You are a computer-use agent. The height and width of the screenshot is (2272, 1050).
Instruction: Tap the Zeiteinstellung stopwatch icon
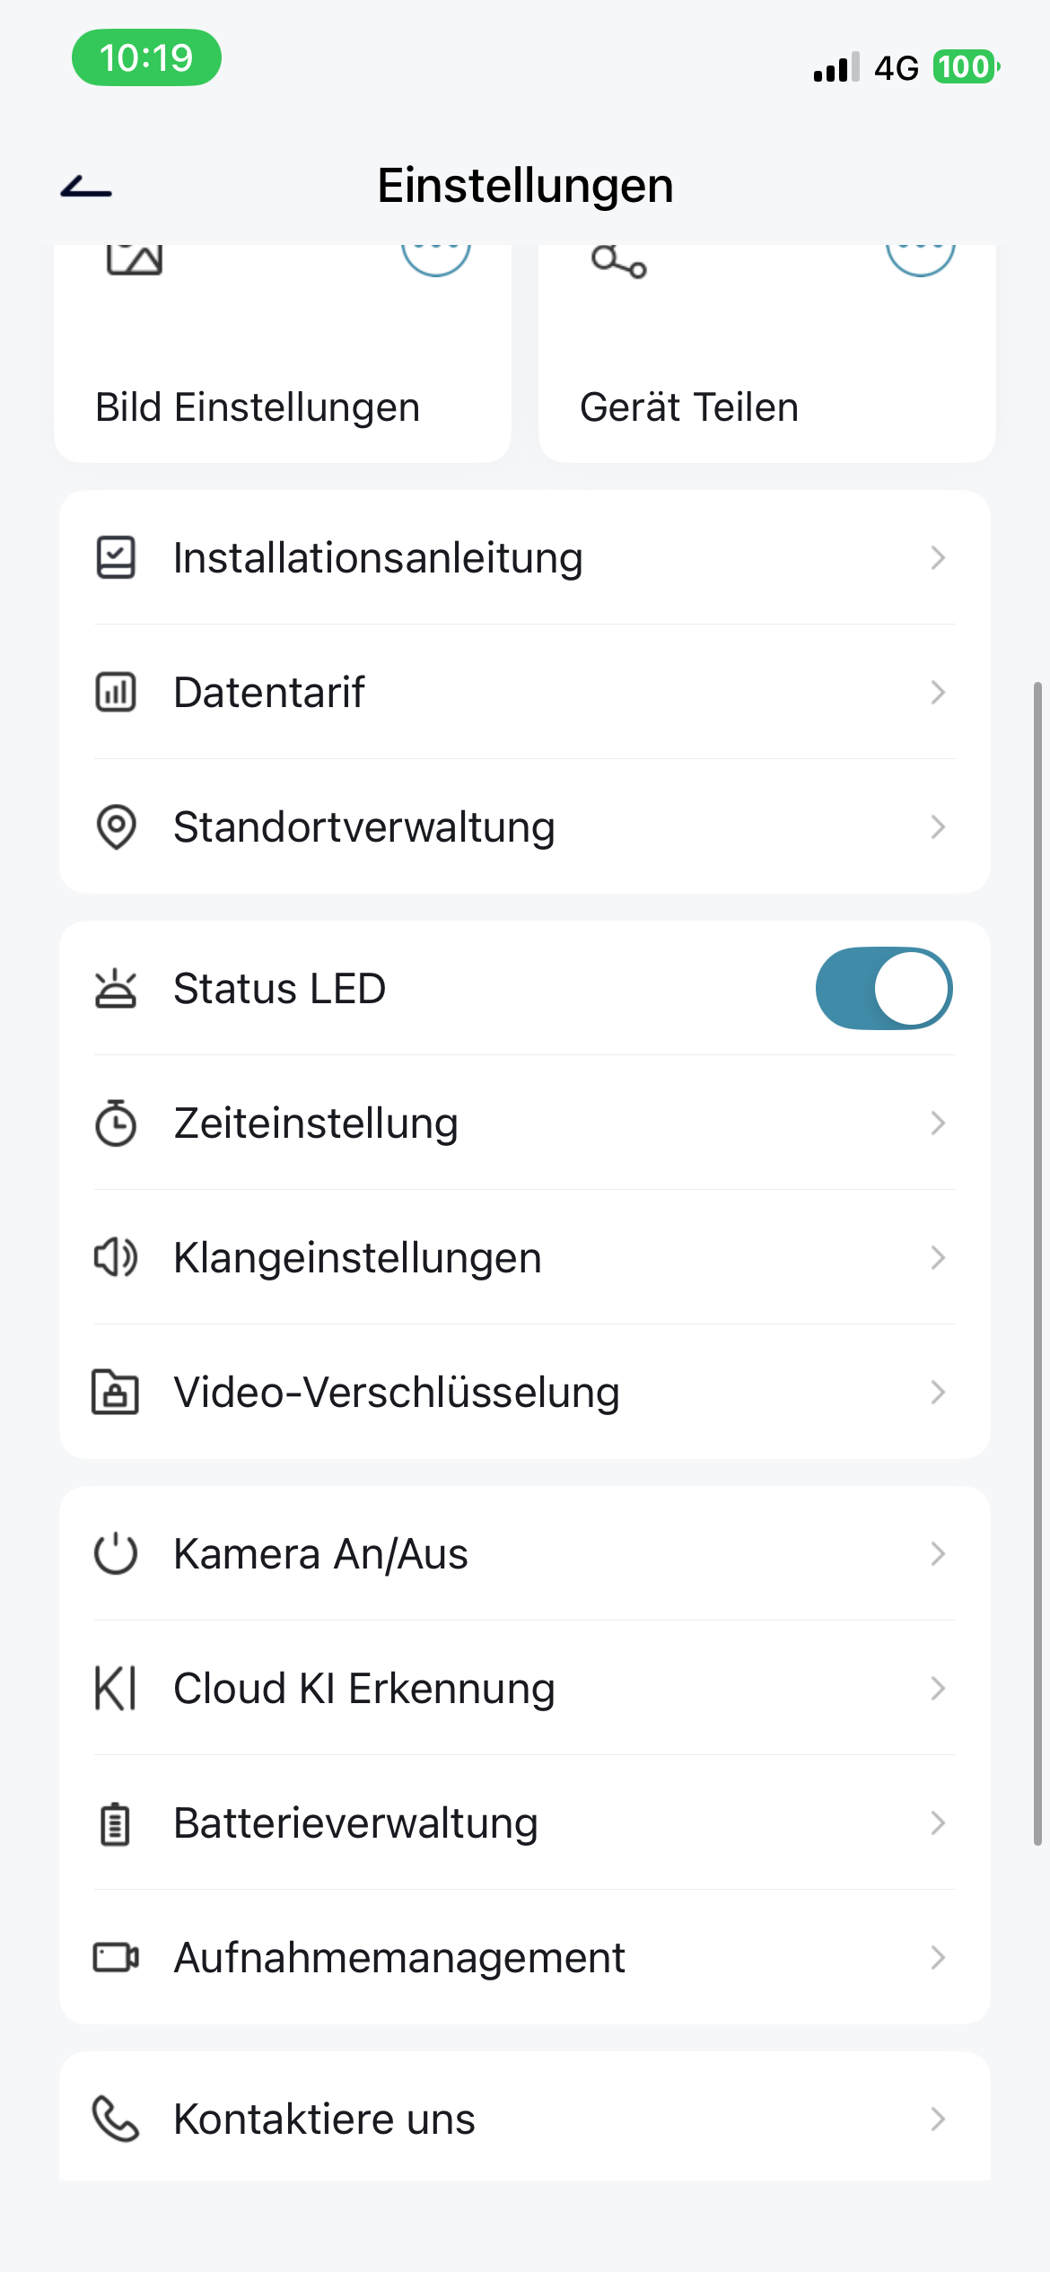(116, 1123)
